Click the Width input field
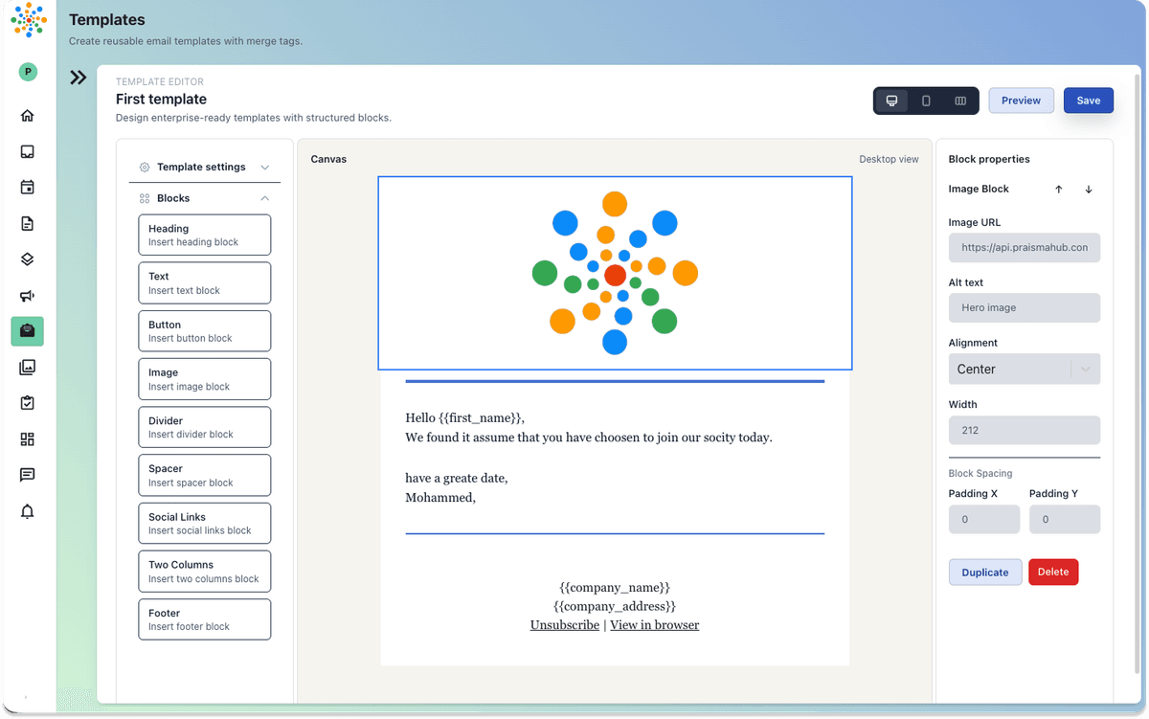 tap(1024, 430)
